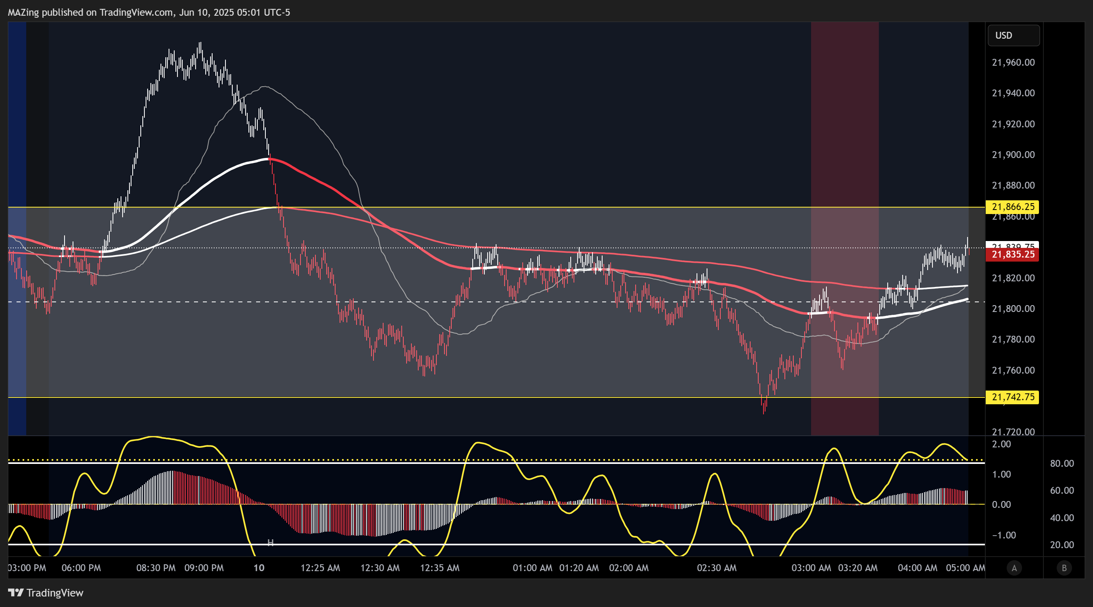Click the 21,960.00 price axis label

(x=1013, y=62)
